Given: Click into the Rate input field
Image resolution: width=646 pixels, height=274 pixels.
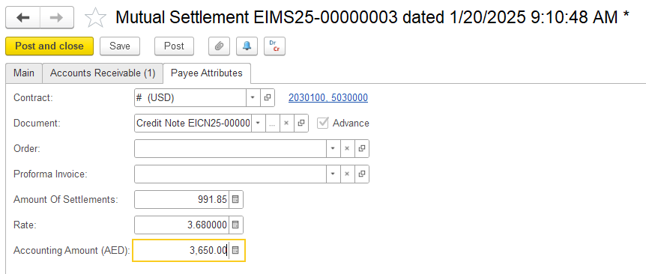Looking at the screenshot, I should pos(181,225).
